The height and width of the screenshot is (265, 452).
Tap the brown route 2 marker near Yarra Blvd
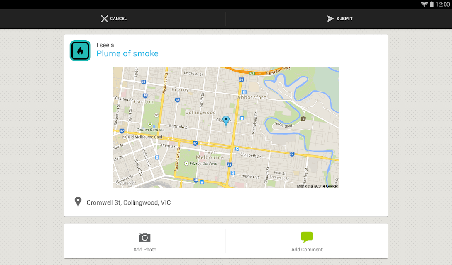(303, 119)
